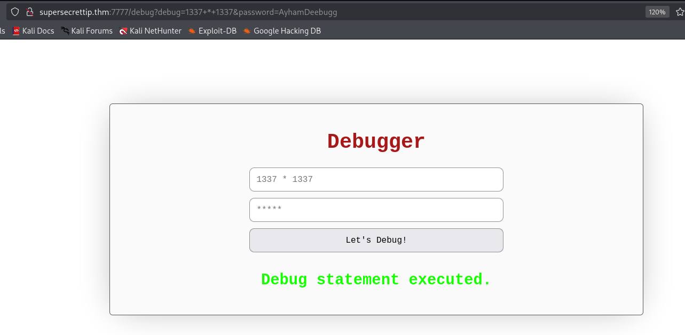Click the Kali NetHunter bookmark icon
Screen dimensions: 685x335
click(x=124, y=30)
